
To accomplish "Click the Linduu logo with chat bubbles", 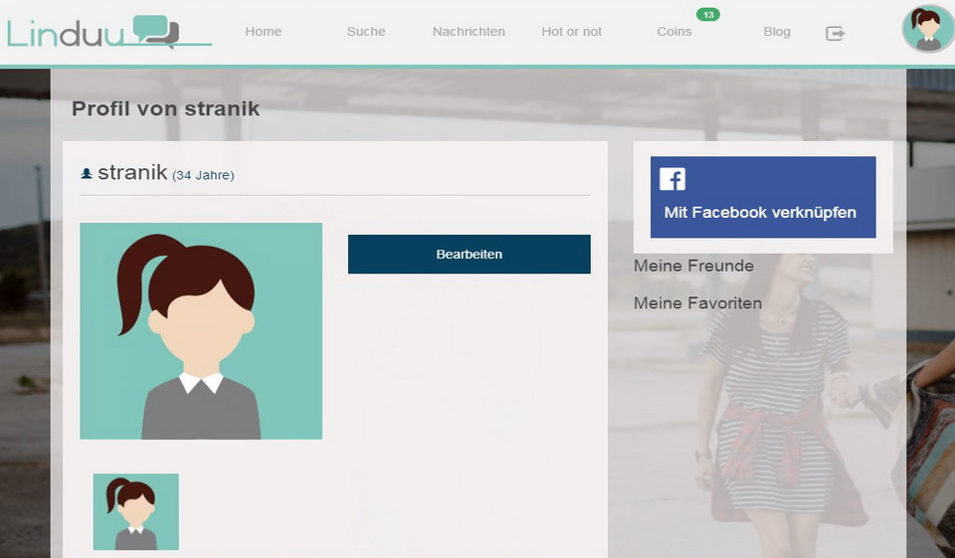I will 95,32.
